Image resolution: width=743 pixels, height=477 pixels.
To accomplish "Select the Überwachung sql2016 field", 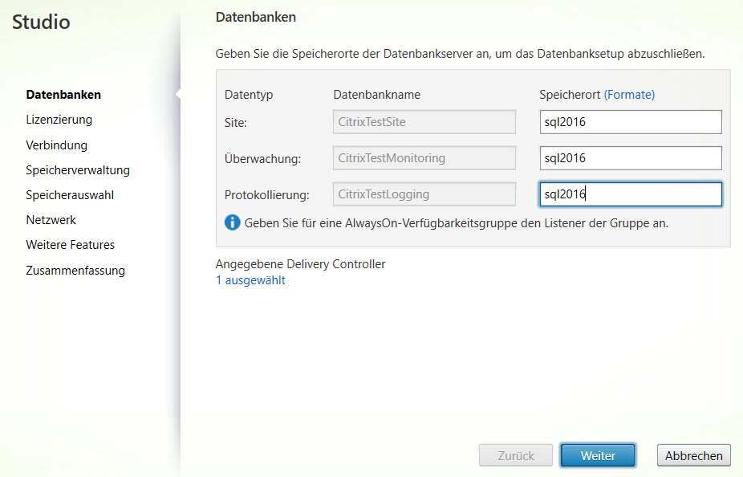I will pyautogui.click(x=631, y=157).
